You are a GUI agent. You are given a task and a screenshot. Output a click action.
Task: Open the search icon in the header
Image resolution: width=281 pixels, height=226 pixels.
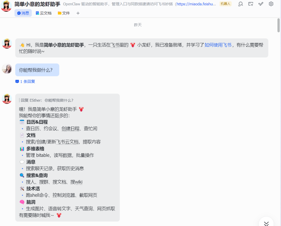tap(240, 4)
